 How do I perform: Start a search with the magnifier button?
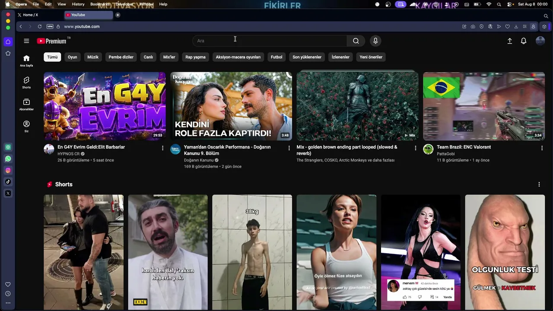click(x=356, y=41)
